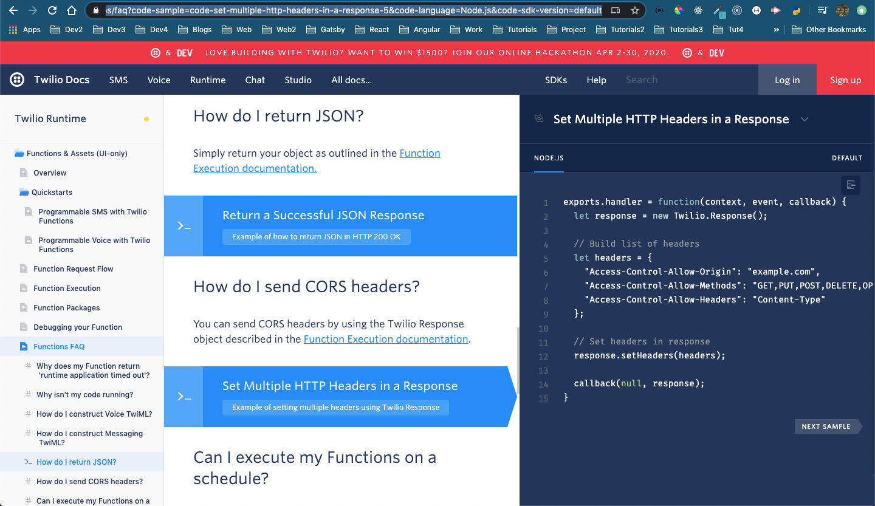Open the color wheel extension icon
Viewport: 875px width, 506px height.
click(679, 10)
